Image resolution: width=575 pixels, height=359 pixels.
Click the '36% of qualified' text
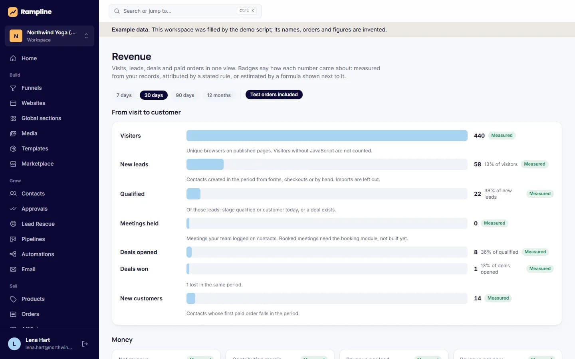coord(500,252)
